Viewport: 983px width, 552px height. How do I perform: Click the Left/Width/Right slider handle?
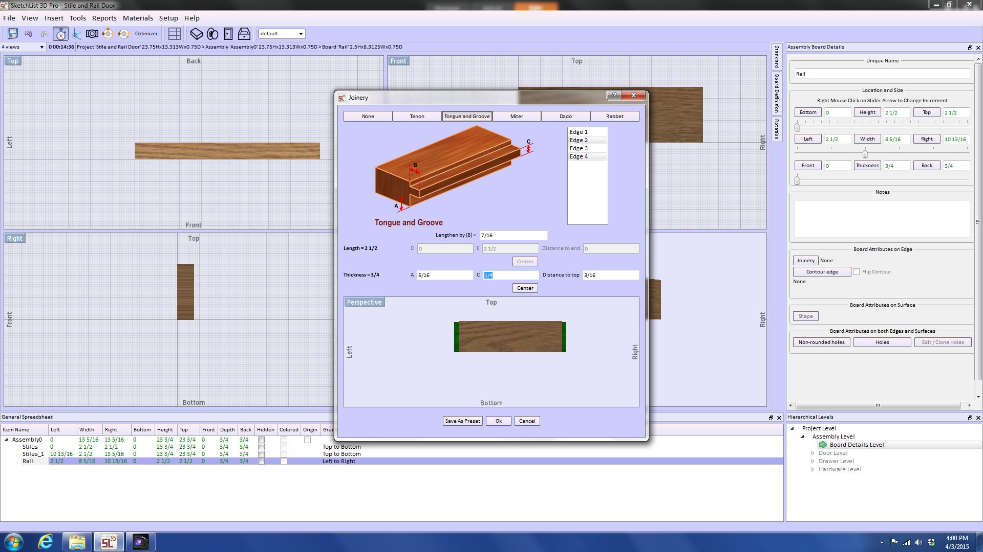[865, 153]
